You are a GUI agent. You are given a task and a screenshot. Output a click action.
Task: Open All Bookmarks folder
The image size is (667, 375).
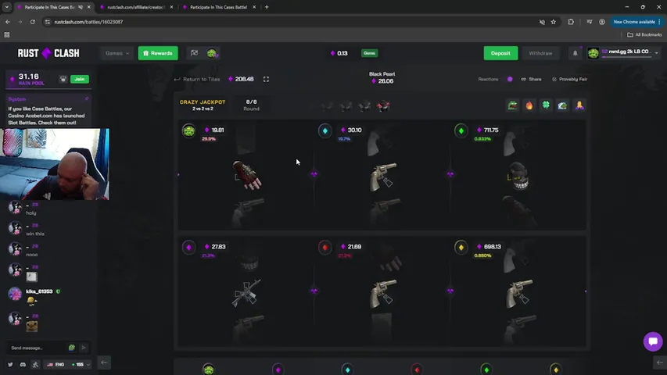coord(644,34)
